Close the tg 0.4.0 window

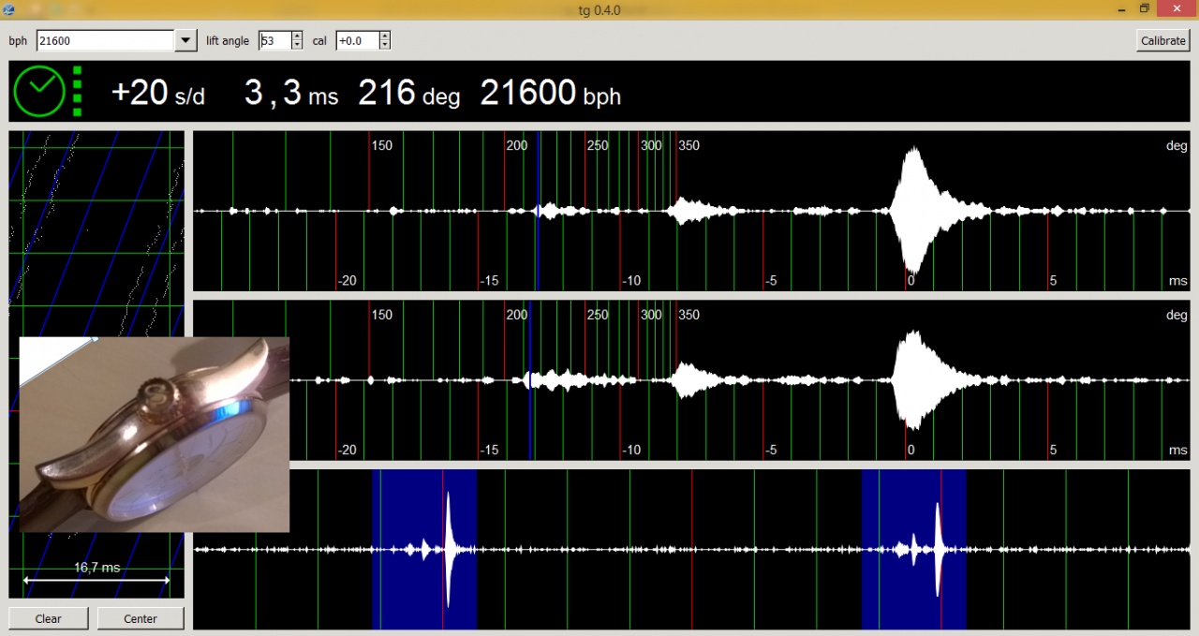(1175, 8)
